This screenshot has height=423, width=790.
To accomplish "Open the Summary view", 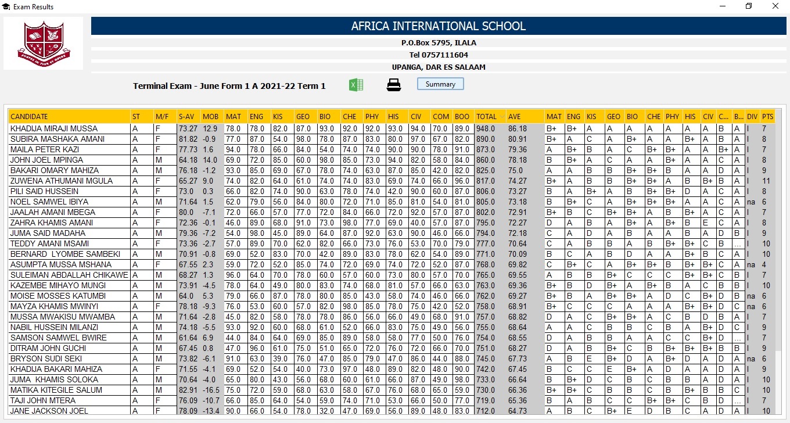I will click(x=440, y=84).
